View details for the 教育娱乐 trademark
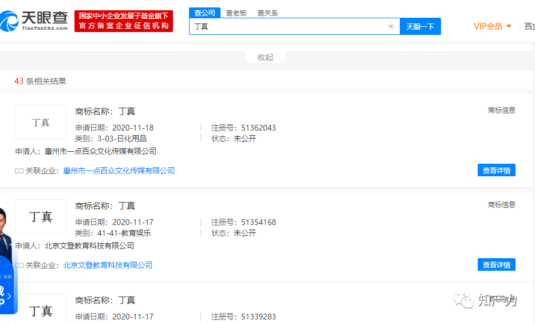 (497, 264)
